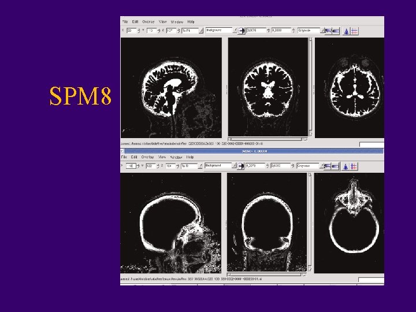
Task: Click the sagittal brain slice in upper window
Action: [x=171, y=88]
